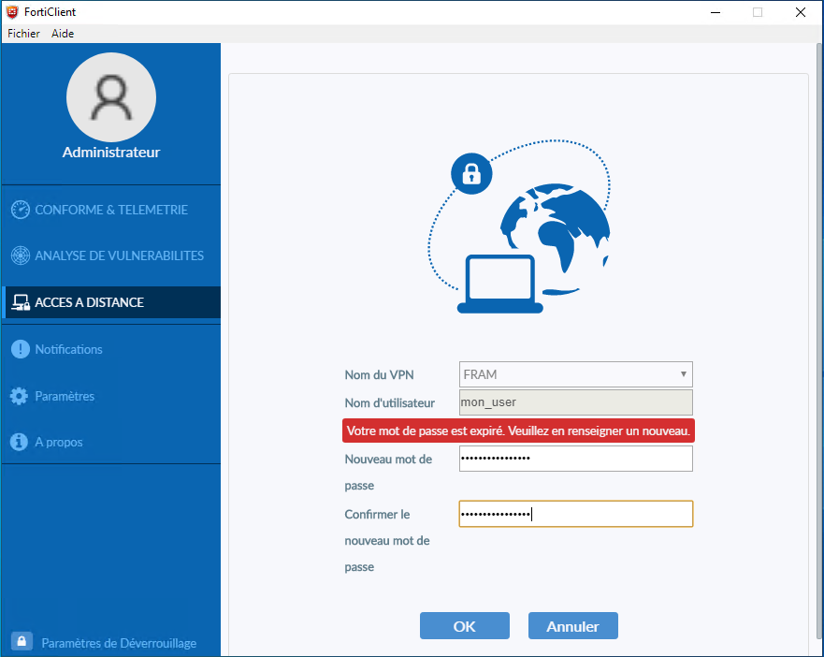This screenshot has width=824, height=657.
Task: Click the Conforme & Telemetrie gauge icon
Action: pyautogui.click(x=21, y=210)
